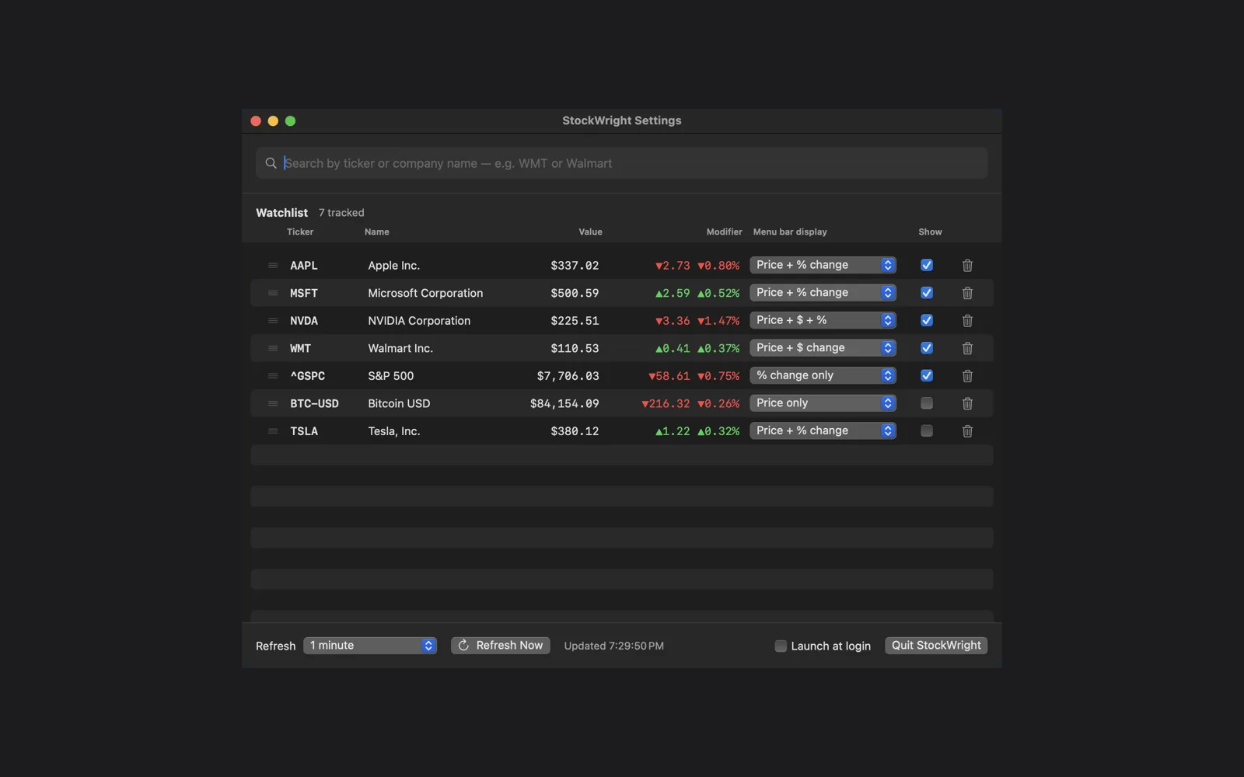
Task: Open the 'Price only' dropdown for BTC-USD
Action: point(823,403)
